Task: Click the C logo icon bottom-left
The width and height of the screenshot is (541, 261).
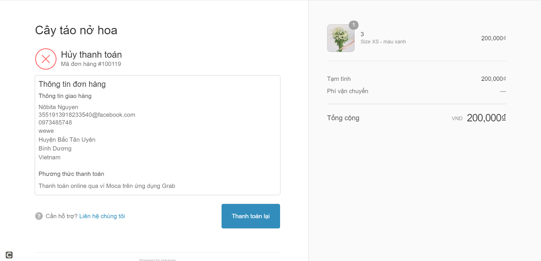Action: [9, 255]
